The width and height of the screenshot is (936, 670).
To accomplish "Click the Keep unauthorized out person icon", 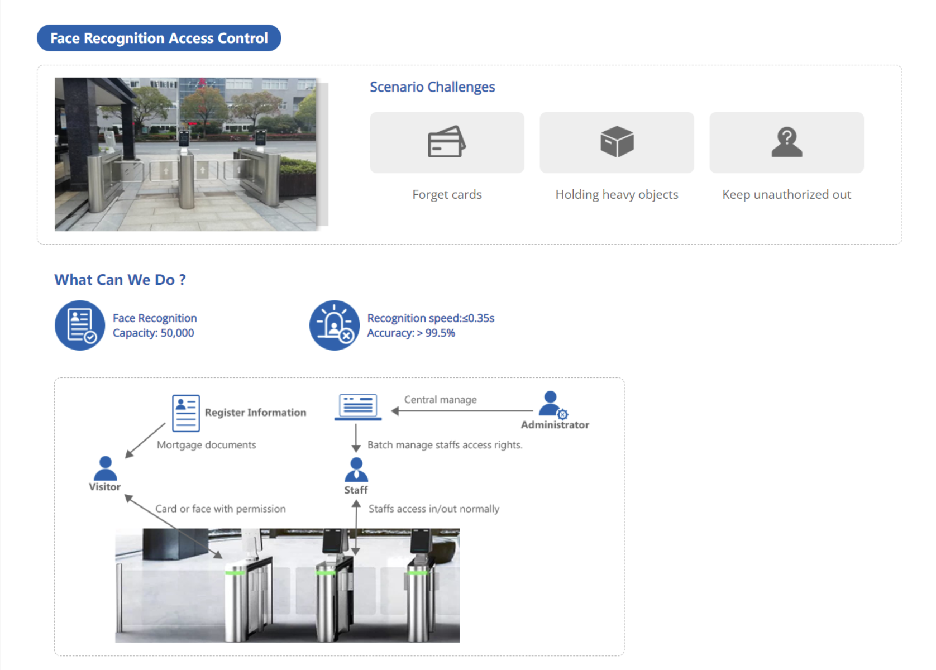I will tap(786, 142).
